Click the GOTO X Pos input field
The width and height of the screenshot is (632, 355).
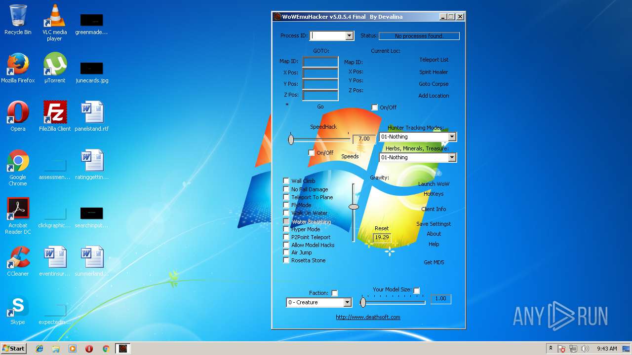click(320, 73)
